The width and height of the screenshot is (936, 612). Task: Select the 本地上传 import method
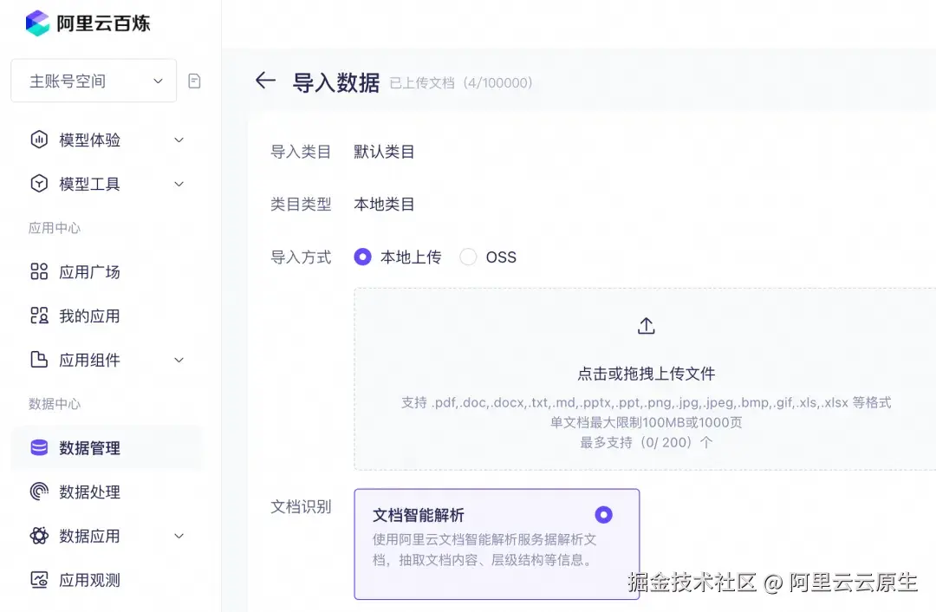pyautogui.click(x=362, y=257)
